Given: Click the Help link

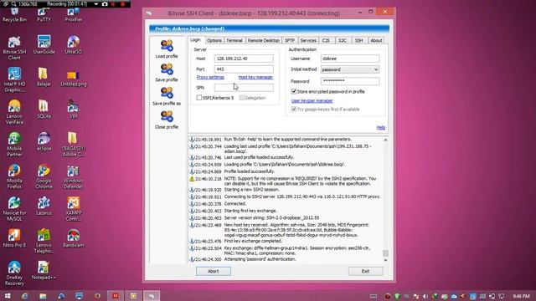Looking at the screenshot, I should coord(381,127).
